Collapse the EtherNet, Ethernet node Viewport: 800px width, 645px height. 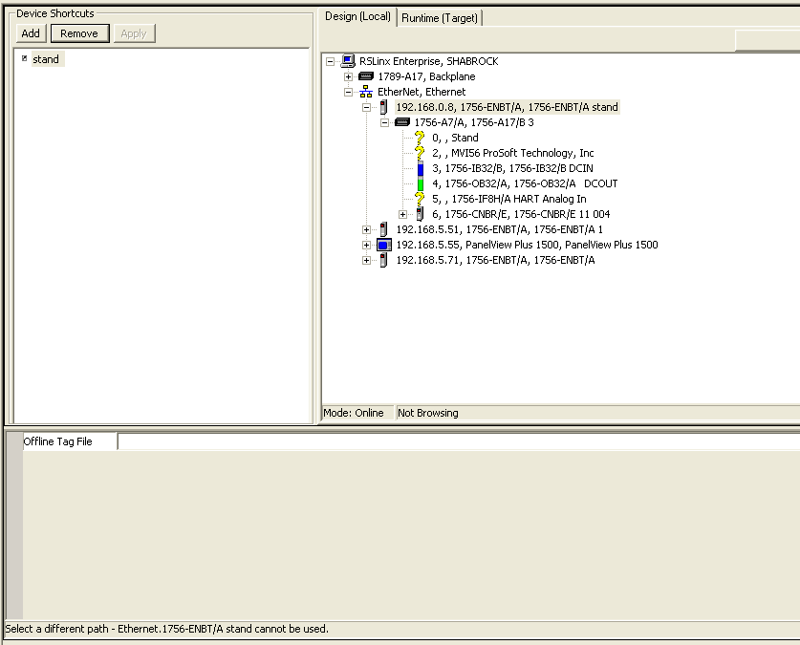348,93
